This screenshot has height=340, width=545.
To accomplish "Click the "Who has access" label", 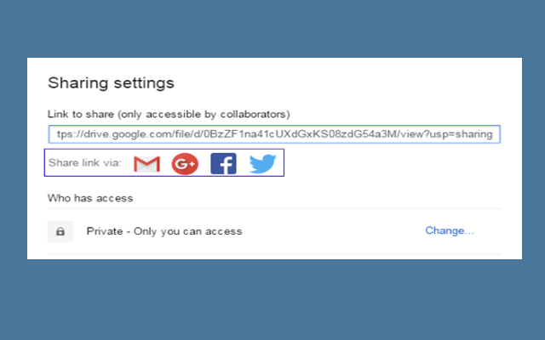I will (90, 198).
